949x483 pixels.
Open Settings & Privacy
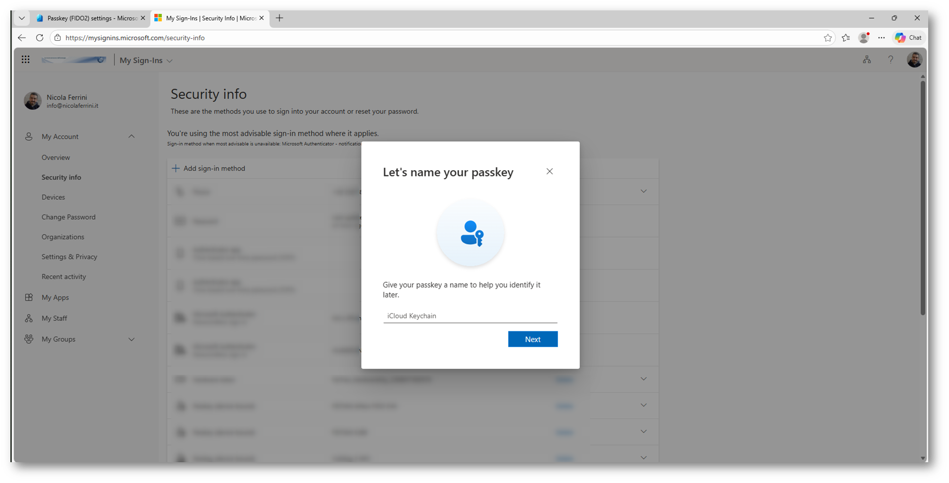(69, 257)
